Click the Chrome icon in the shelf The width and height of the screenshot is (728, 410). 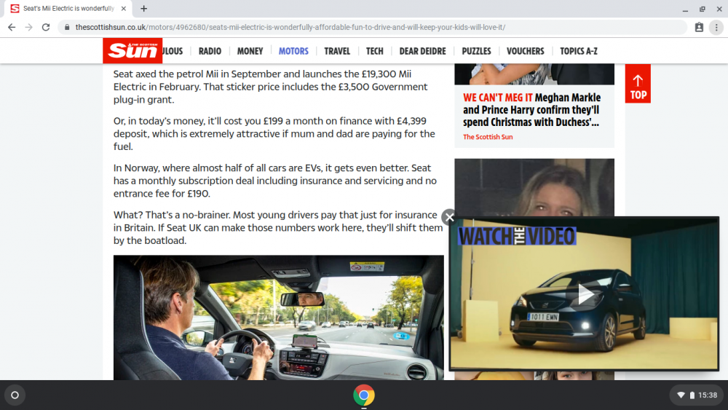pos(363,395)
